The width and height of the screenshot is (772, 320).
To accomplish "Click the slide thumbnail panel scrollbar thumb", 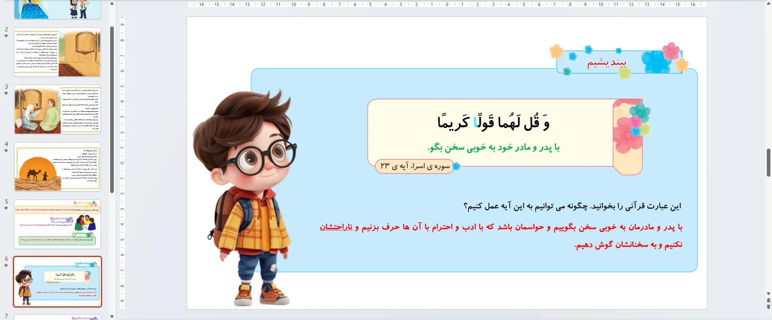I will coord(112,109).
